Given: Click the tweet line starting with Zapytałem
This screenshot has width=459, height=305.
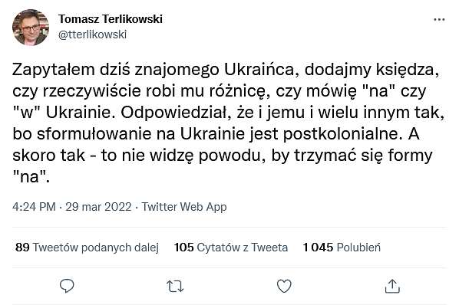Looking at the screenshot, I should [x=226, y=70].
